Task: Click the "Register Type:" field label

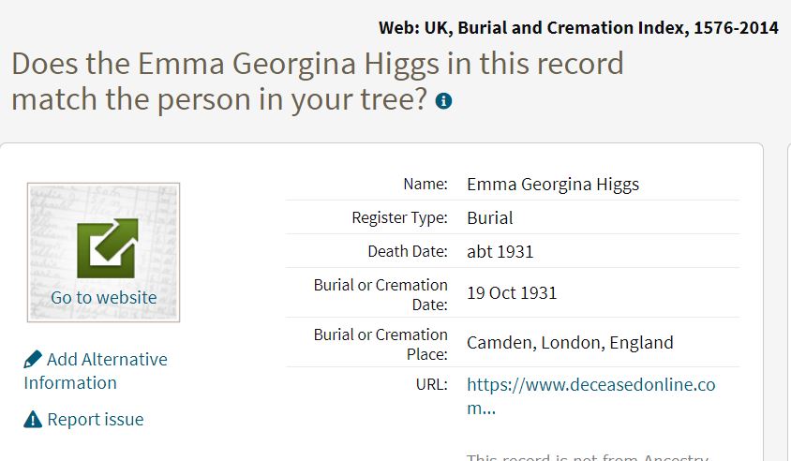Action: [x=399, y=217]
